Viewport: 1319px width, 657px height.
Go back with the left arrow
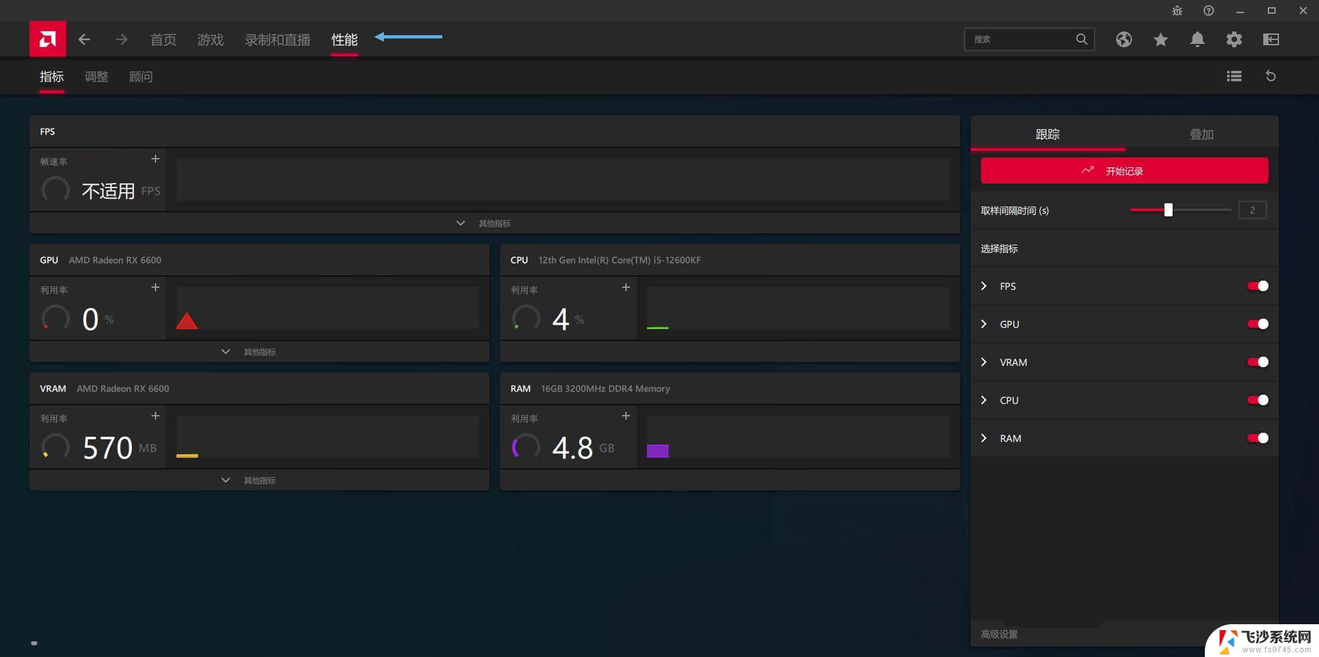(84, 39)
